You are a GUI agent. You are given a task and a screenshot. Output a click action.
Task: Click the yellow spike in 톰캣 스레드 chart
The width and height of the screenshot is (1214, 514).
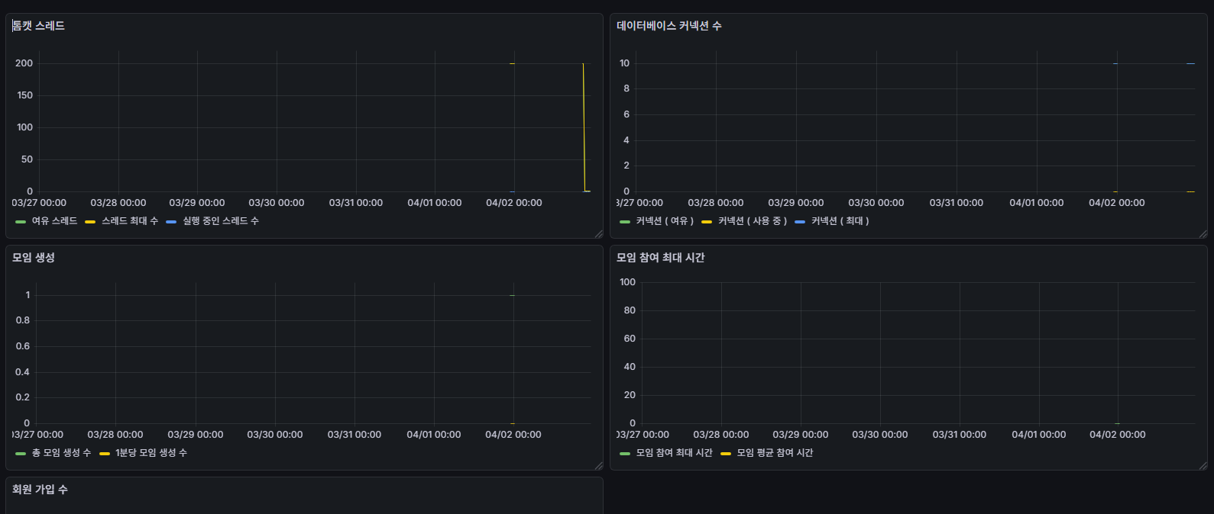[584, 127]
